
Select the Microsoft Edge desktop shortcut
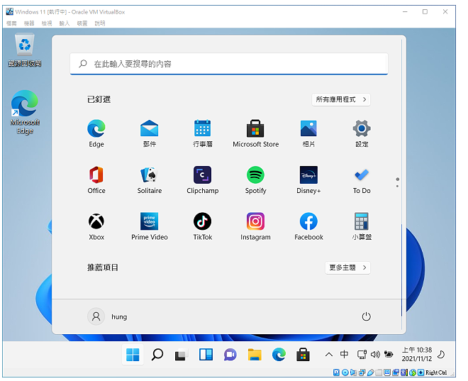[x=25, y=112]
